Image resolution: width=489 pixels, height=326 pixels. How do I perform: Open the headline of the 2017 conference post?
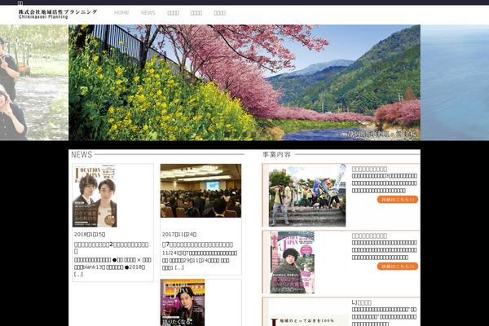197,244
